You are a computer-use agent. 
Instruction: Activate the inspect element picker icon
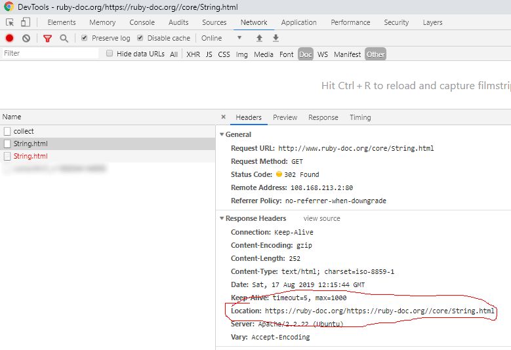[10, 22]
